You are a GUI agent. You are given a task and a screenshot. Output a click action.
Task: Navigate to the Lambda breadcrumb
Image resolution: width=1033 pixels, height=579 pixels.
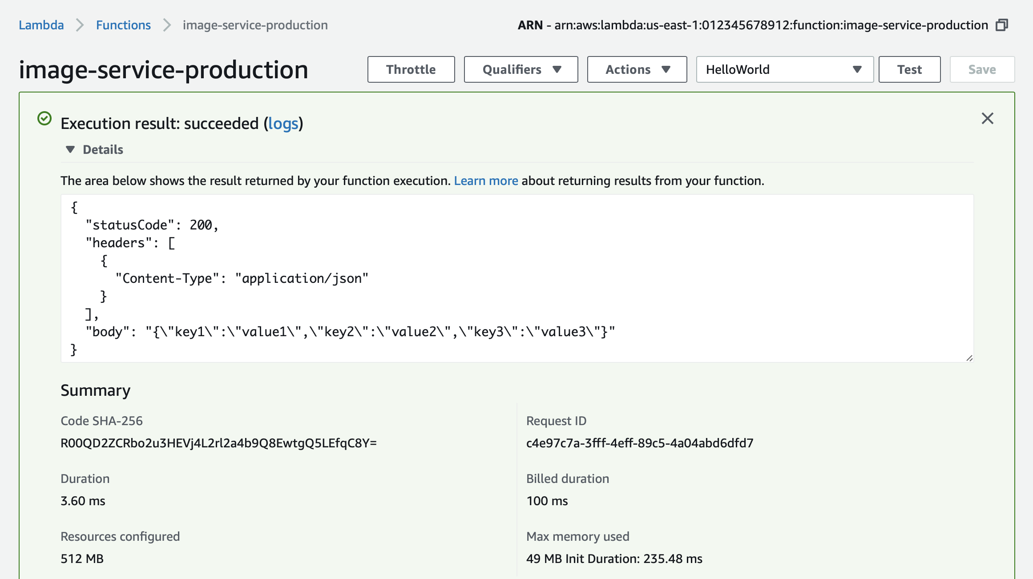(41, 25)
